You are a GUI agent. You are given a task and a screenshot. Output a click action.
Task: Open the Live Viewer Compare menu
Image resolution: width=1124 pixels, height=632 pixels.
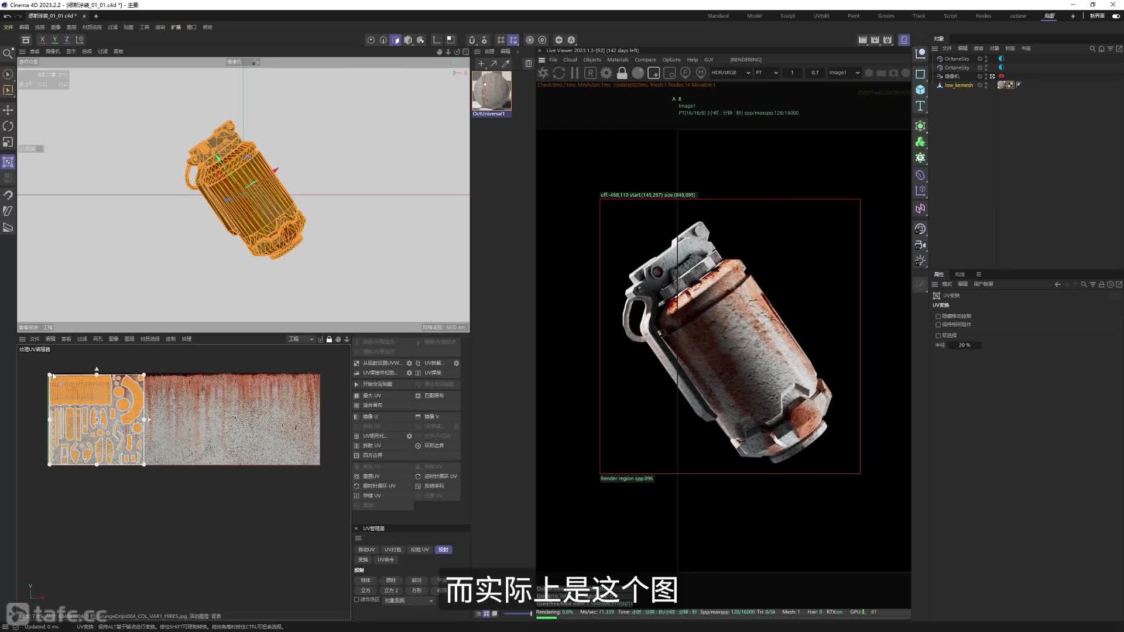point(645,60)
